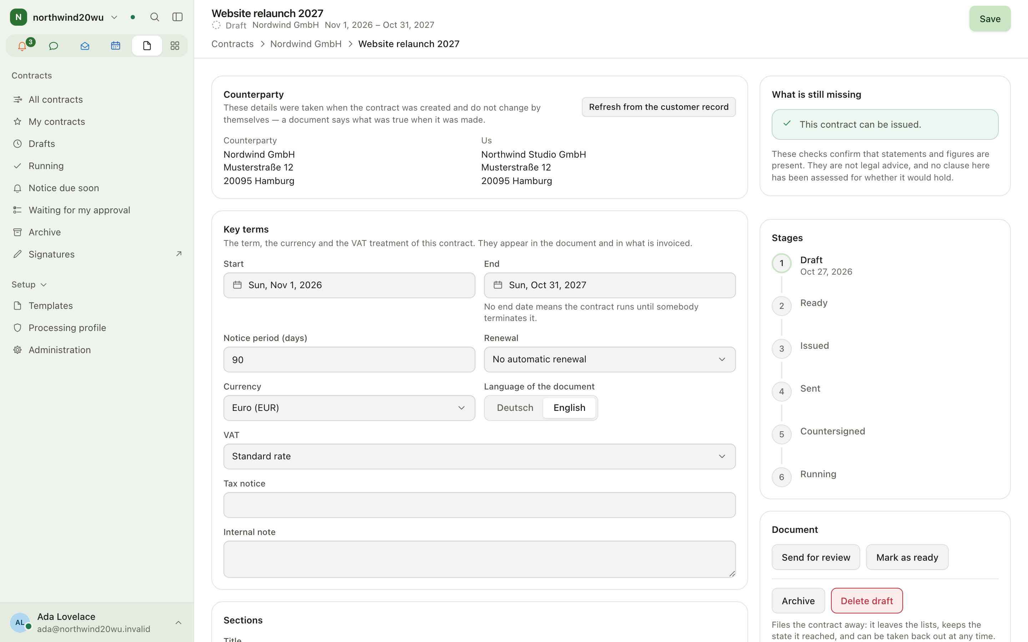Click the calendar icon in the Start field
Image resolution: width=1028 pixels, height=642 pixels.
[237, 285]
